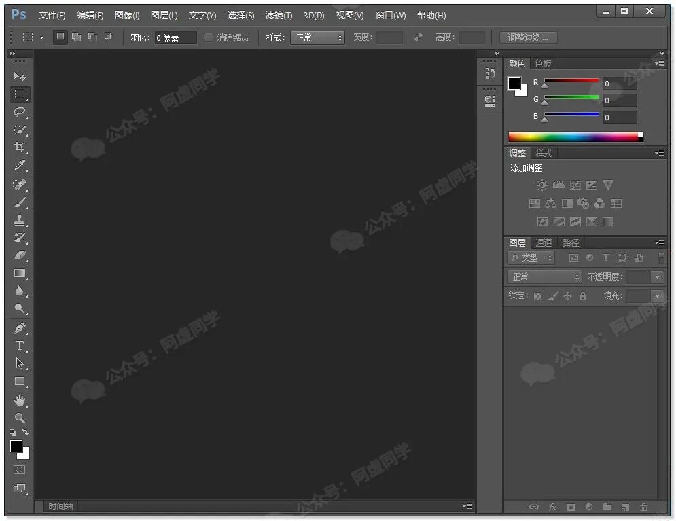Select the Pen tool
Image resolution: width=676 pixels, height=521 pixels.
click(20, 328)
